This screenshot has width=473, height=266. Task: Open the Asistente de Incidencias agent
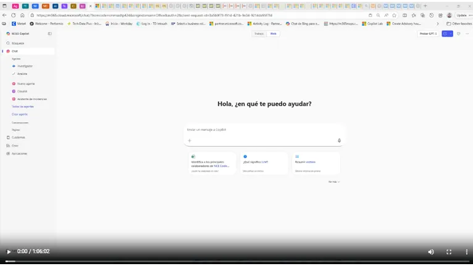tap(31, 99)
